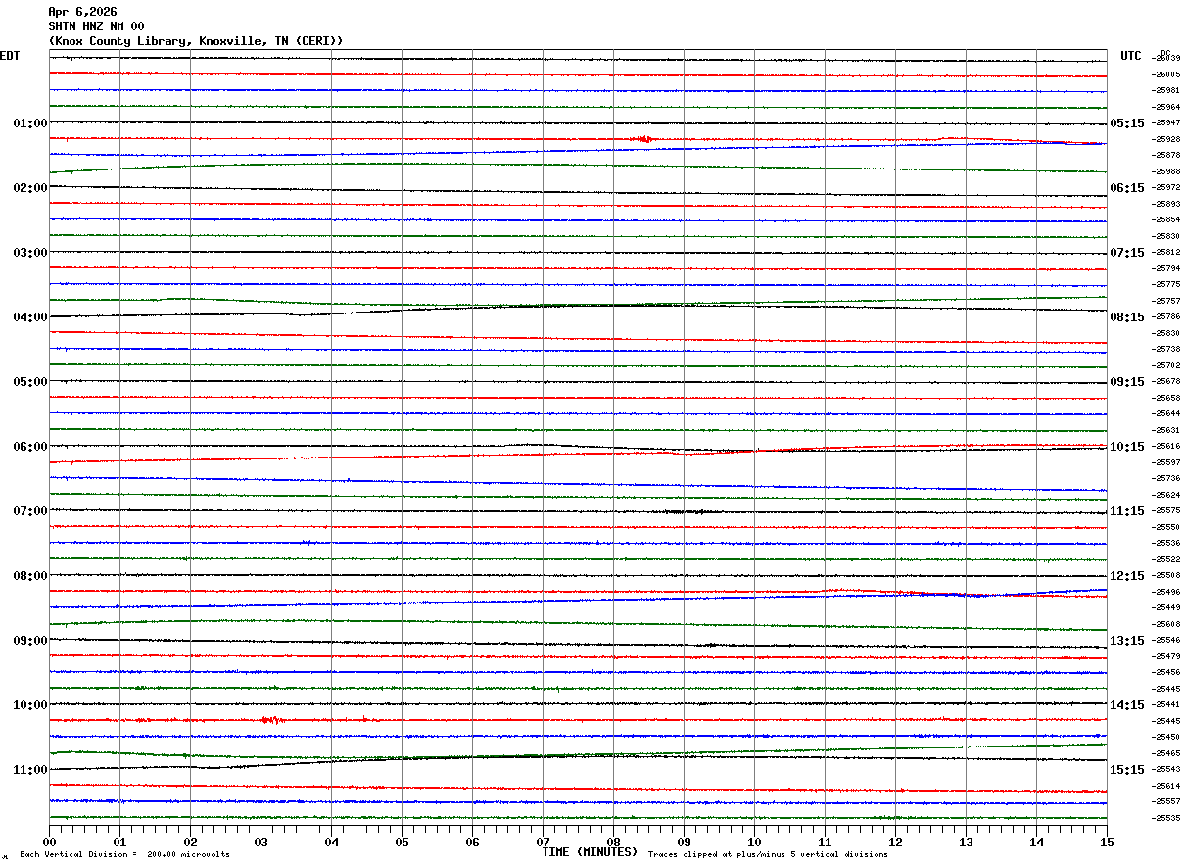Click the "07:15" UTC time label
The image size is (1185, 868).
point(1127,253)
